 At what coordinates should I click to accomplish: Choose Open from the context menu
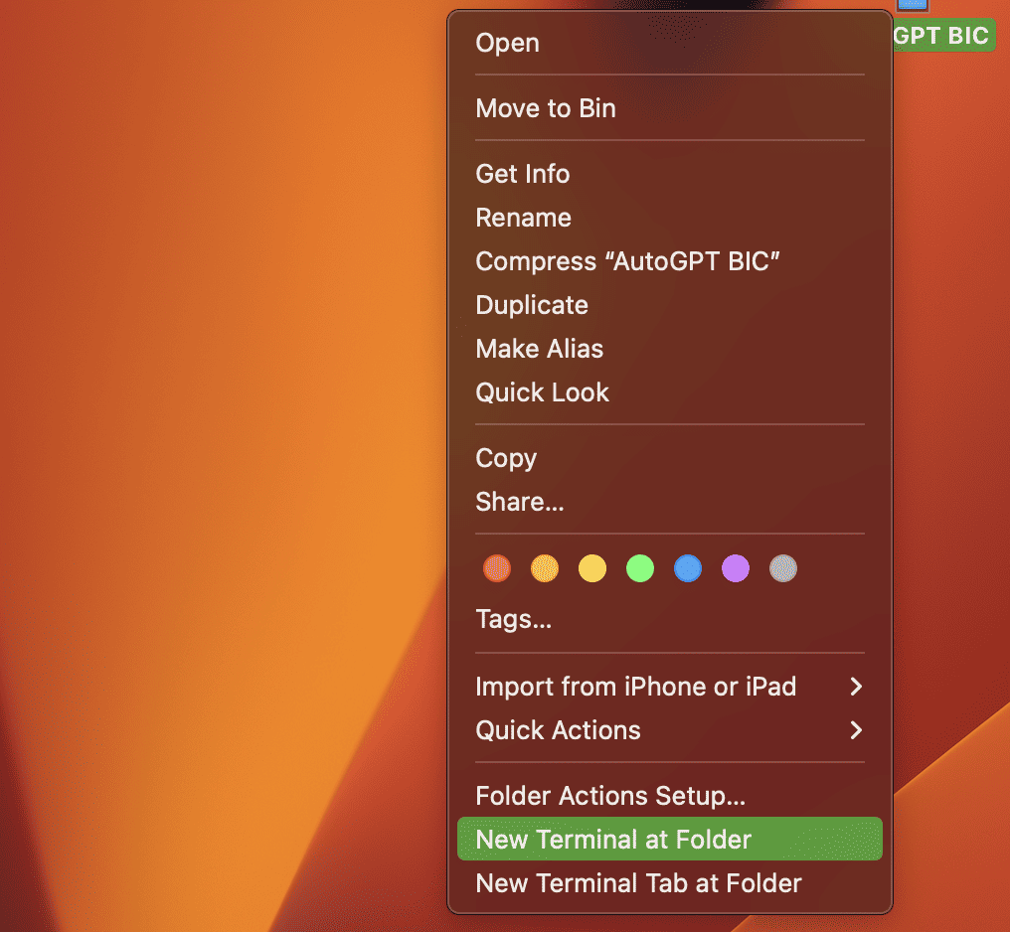click(669, 43)
